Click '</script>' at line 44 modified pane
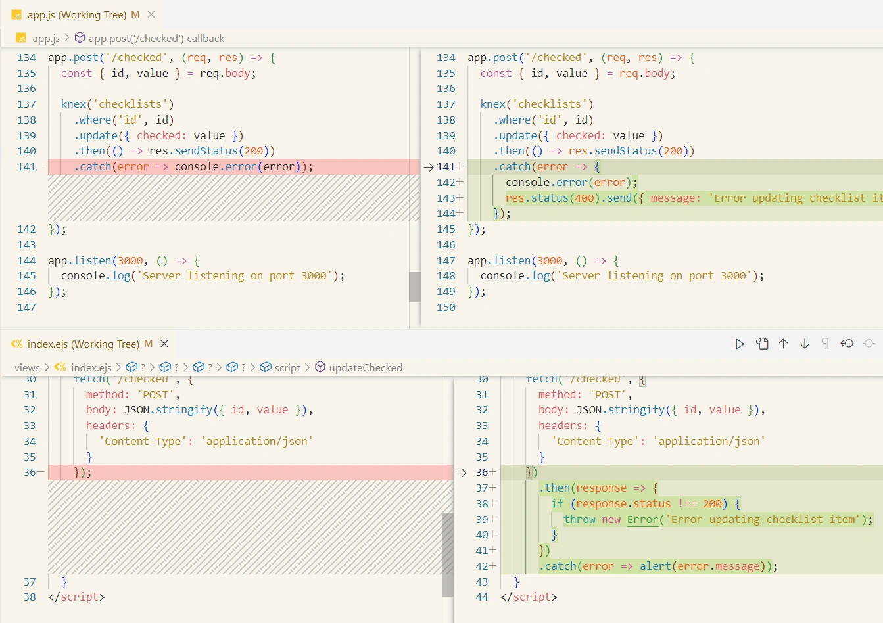The height and width of the screenshot is (623, 883). [529, 597]
